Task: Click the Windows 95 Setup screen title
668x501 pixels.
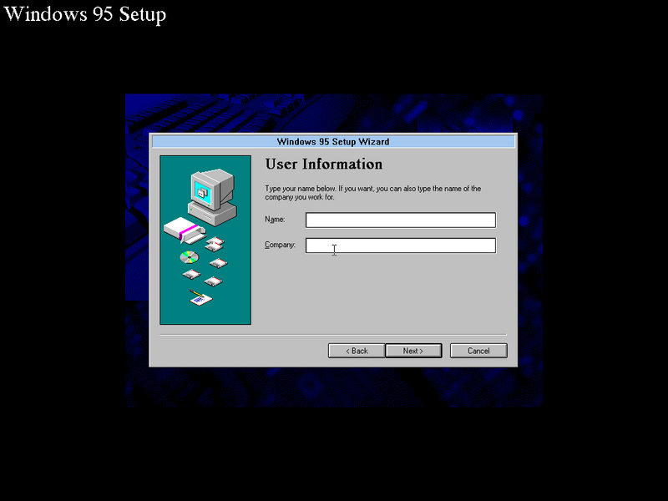Action: pyautogui.click(x=85, y=14)
